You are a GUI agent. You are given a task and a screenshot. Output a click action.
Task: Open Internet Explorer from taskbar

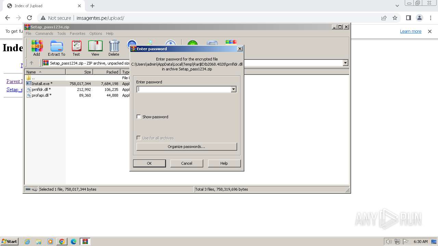[x=27, y=242]
